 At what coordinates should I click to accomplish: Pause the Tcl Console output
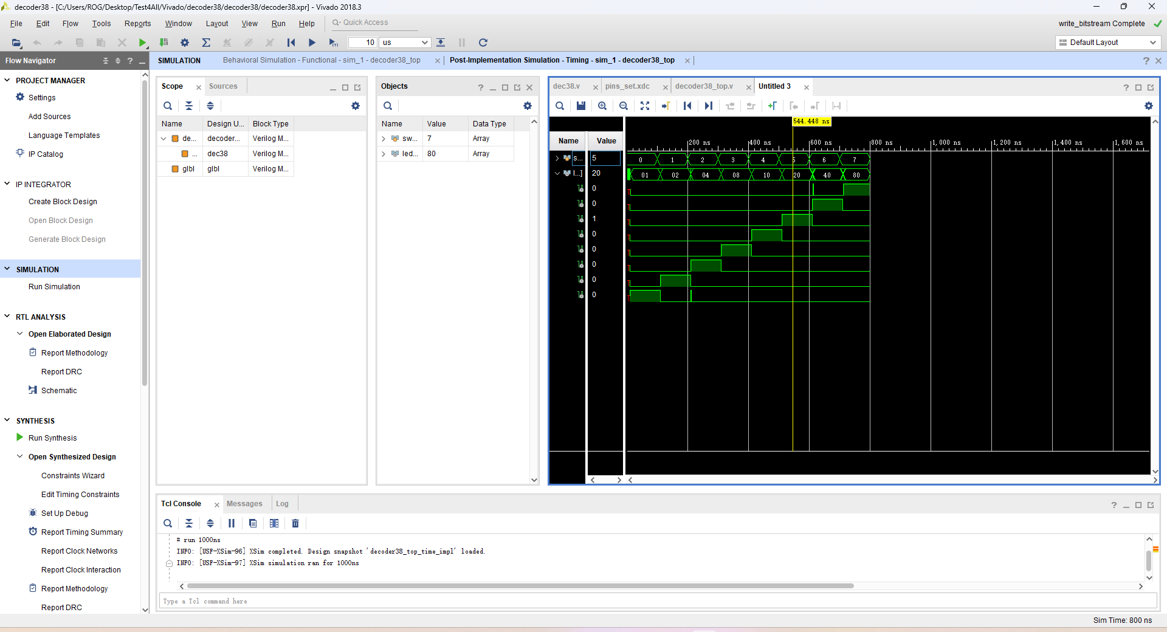tap(232, 523)
